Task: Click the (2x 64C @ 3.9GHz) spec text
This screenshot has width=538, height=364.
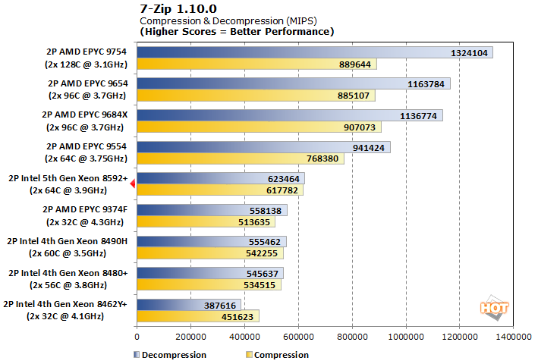Action: (x=68, y=190)
